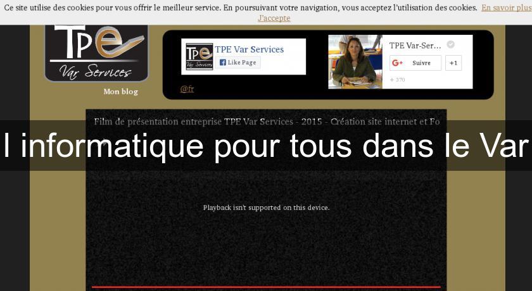Viewport: 532px width, 291px height.
Task: Click the 'Suivre' text on follow button
Action: [421, 63]
